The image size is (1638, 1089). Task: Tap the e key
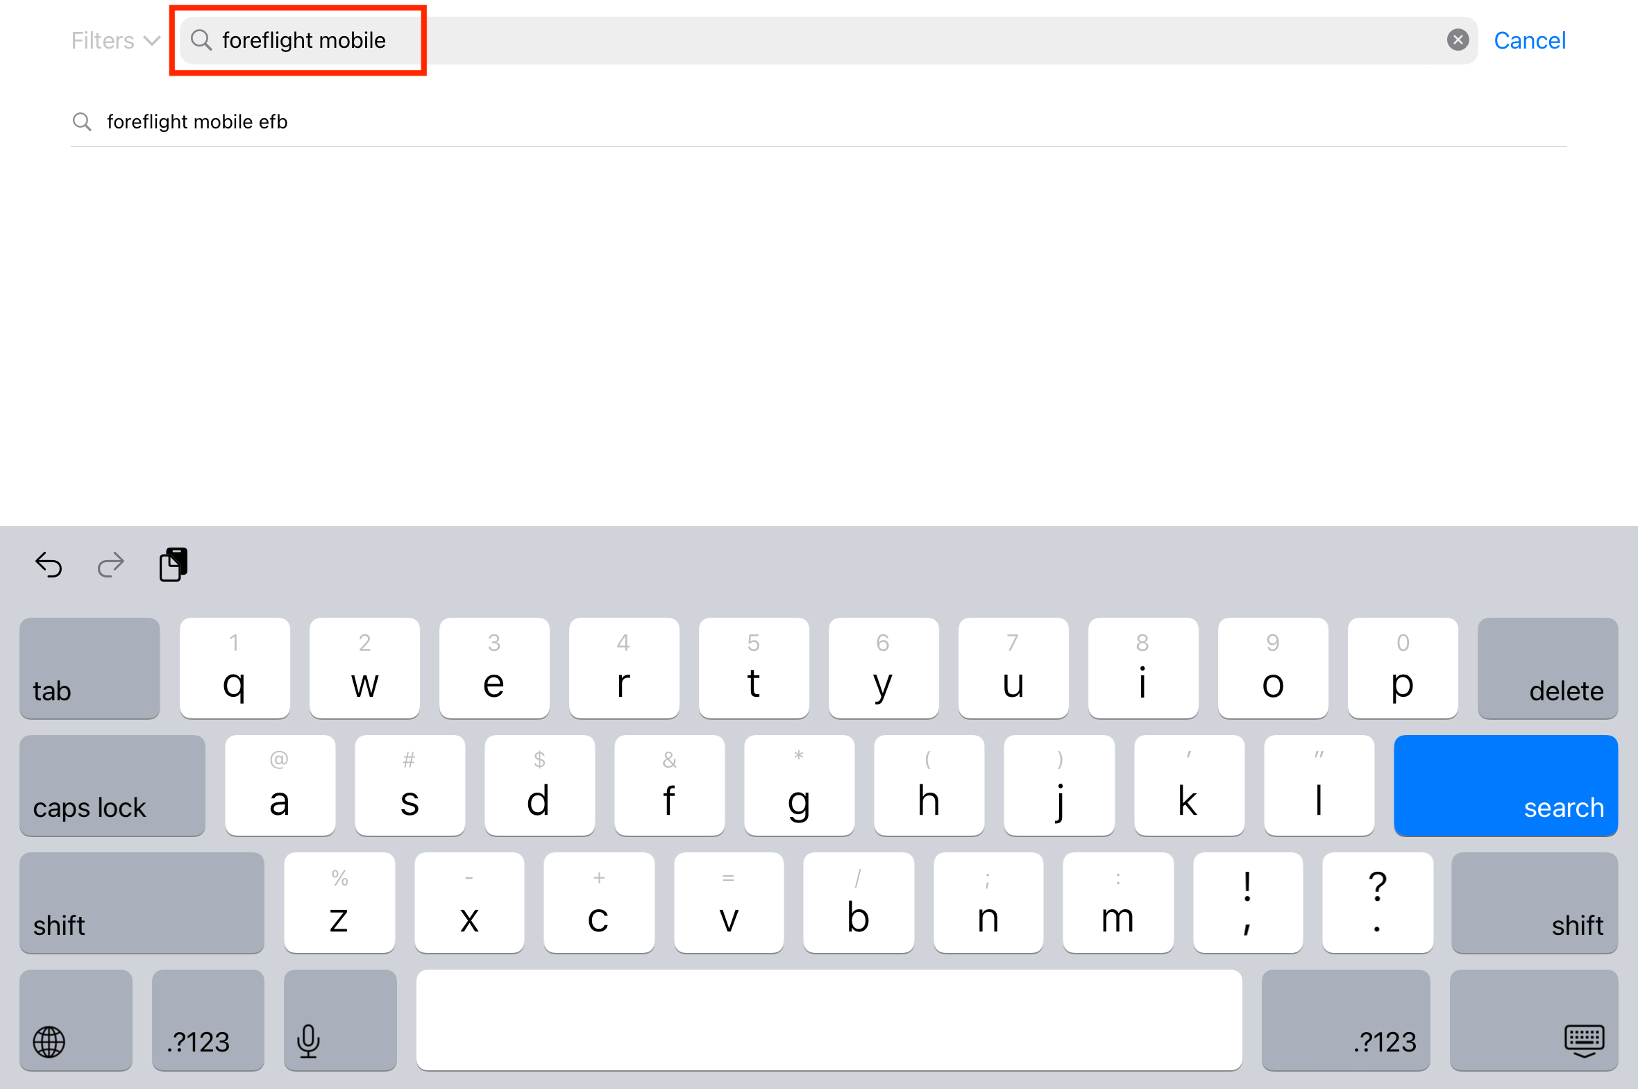(x=494, y=668)
